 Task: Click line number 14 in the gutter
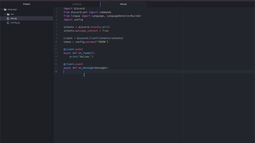tap(56, 57)
